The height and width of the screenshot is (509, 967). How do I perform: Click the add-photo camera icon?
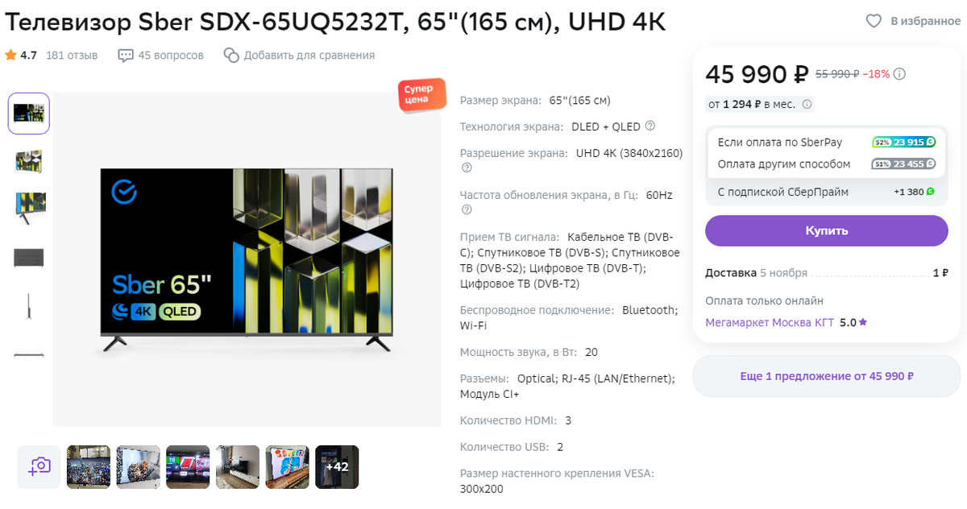point(39,466)
